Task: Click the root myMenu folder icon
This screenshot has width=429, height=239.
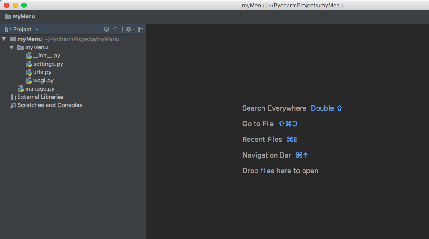Action: tap(13, 39)
